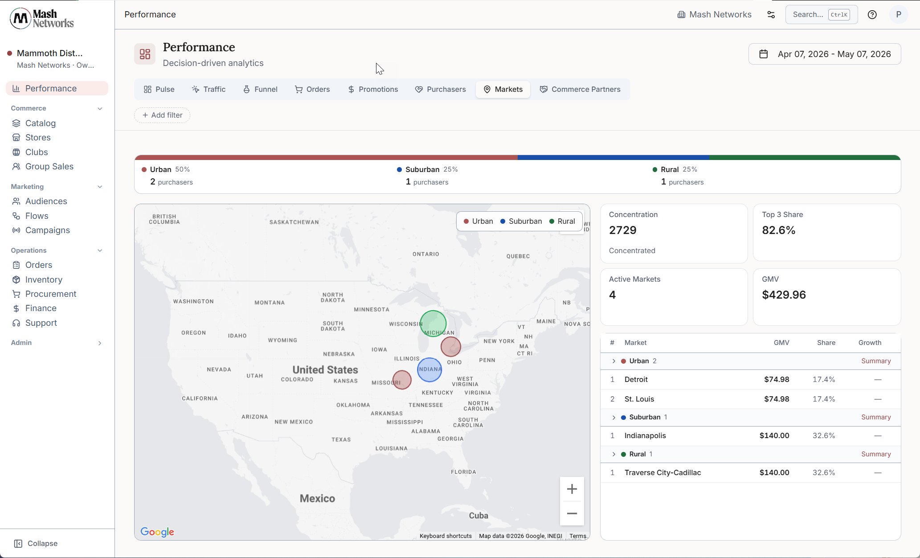This screenshot has width=920, height=558.
Task: Toggle Urban in the map legend
Action: [478, 221]
